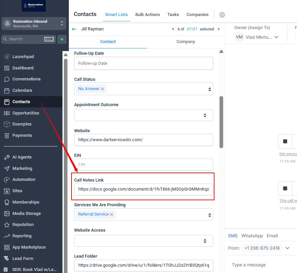Go to previous contact with the left triangle

173,29
